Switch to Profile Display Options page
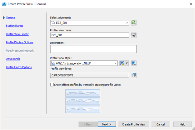195x130 pixels. pyautogui.click(x=19, y=42)
